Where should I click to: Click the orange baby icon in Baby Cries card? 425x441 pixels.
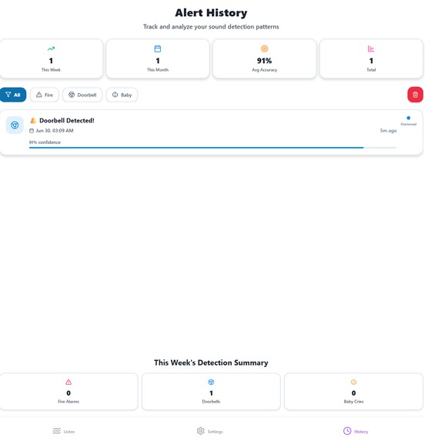coord(353,382)
